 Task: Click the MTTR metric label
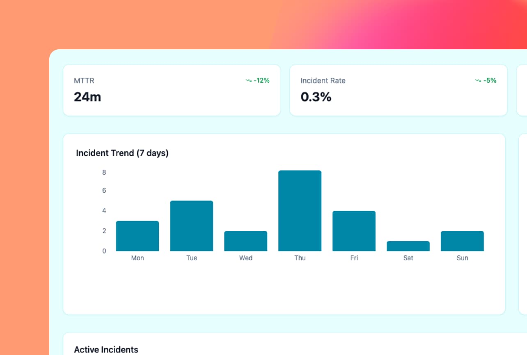(84, 81)
